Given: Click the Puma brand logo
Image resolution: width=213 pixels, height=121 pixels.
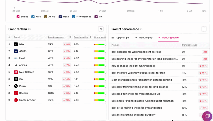Looking at the screenshot, I should click(16, 86).
